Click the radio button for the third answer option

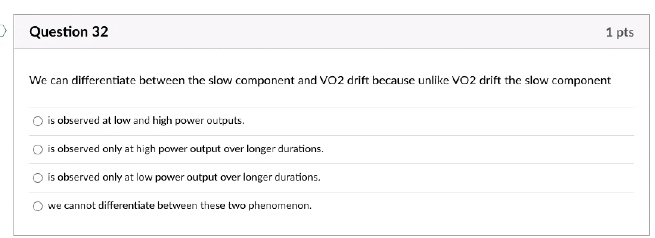37,178
